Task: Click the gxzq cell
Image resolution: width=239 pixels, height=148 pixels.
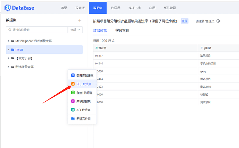Action: click(x=219, y=71)
